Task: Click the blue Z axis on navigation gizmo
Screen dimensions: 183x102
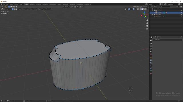Action: (x=144, y=12)
